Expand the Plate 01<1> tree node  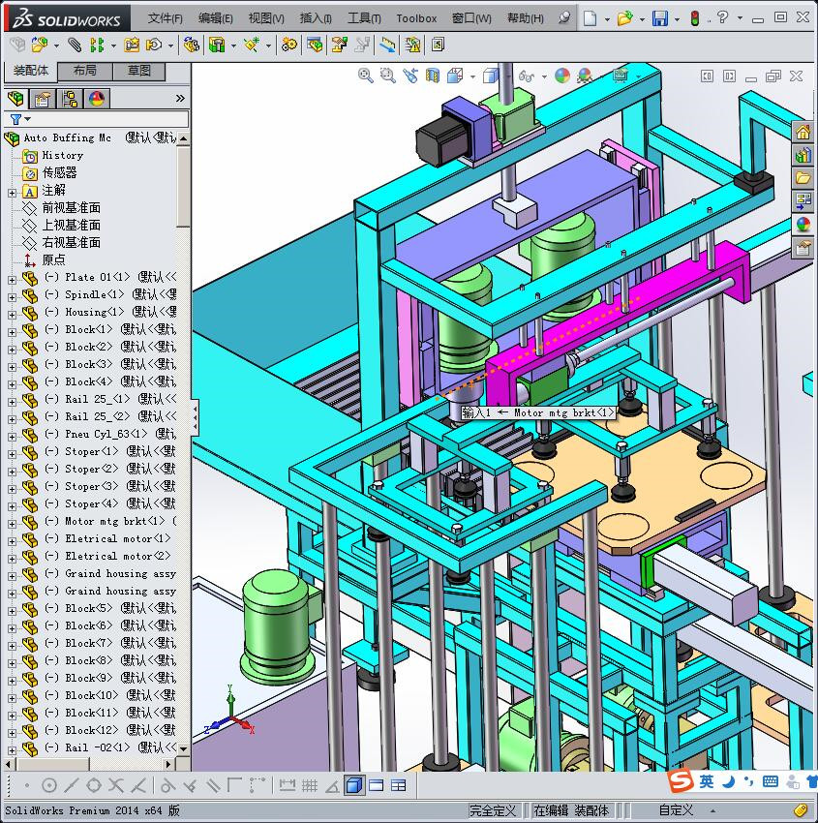tap(12, 280)
